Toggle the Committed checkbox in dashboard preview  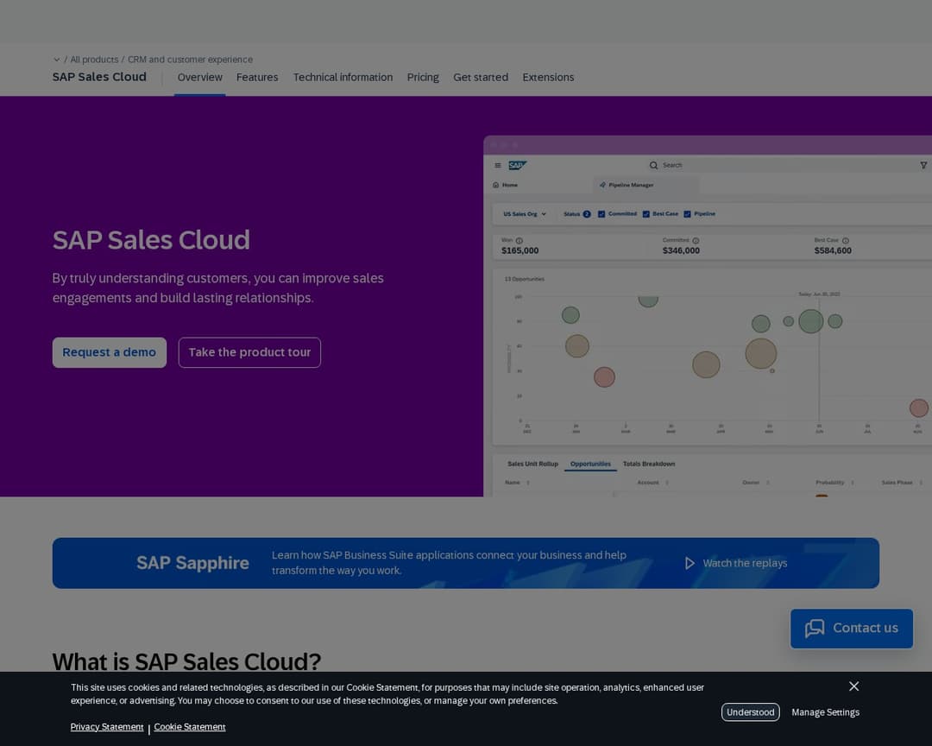(601, 214)
